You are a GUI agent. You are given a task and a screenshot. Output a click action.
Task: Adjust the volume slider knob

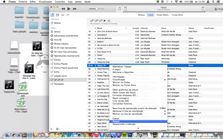coord(96,9)
